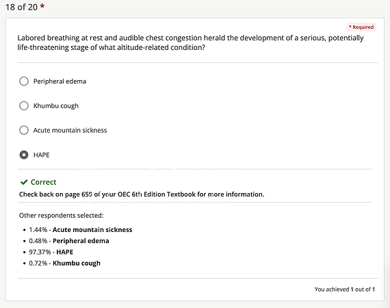Click the textbook page 659 reference line
Image resolution: width=390 pixels, height=308 pixels.
coord(142,194)
